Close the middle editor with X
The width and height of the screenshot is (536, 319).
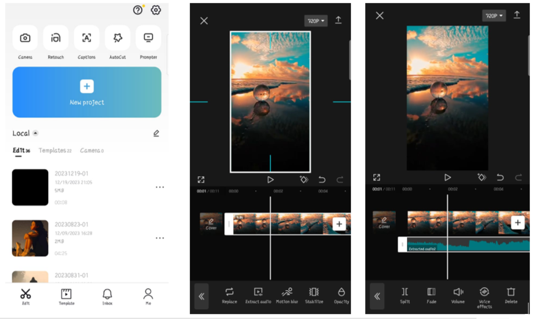[x=204, y=21]
